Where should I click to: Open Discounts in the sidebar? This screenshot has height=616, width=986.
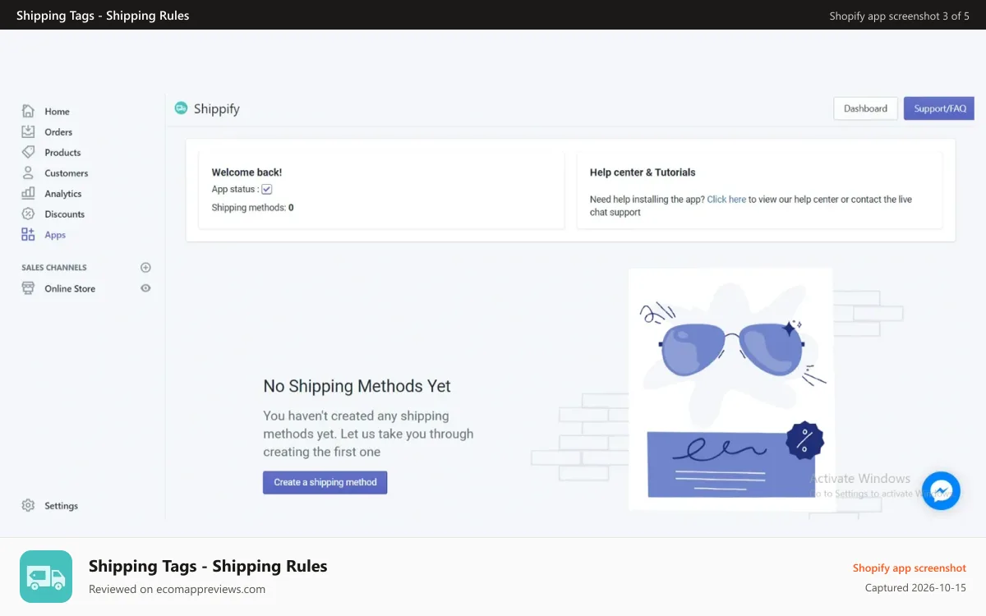pos(65,214)
